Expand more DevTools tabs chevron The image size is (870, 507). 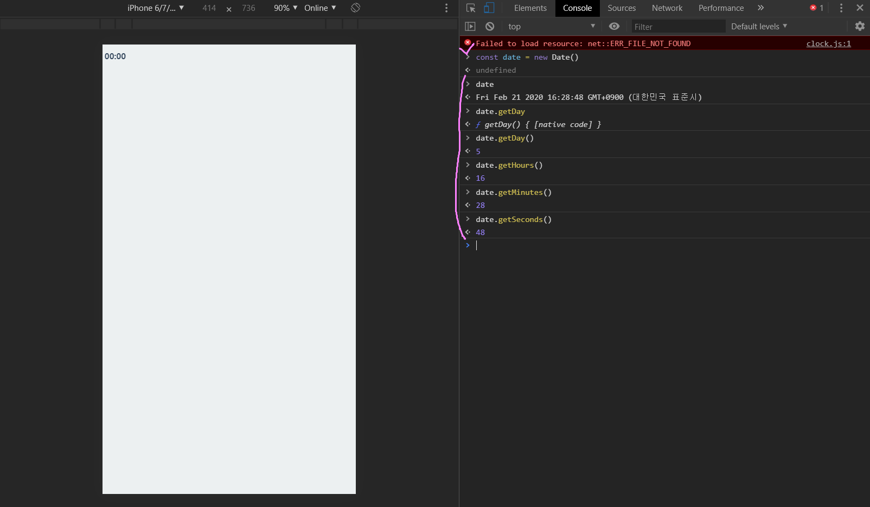click(x=760, y=8)
